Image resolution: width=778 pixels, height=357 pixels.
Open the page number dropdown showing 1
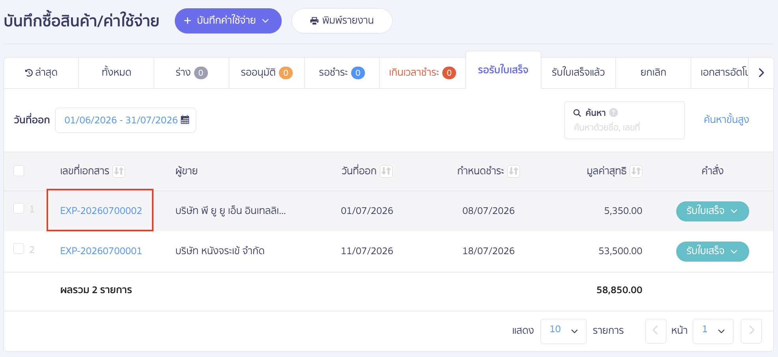click(713, 331)
